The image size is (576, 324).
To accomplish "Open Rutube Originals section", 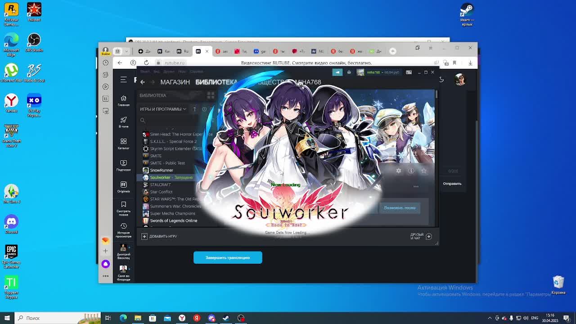I will point(123,187).
